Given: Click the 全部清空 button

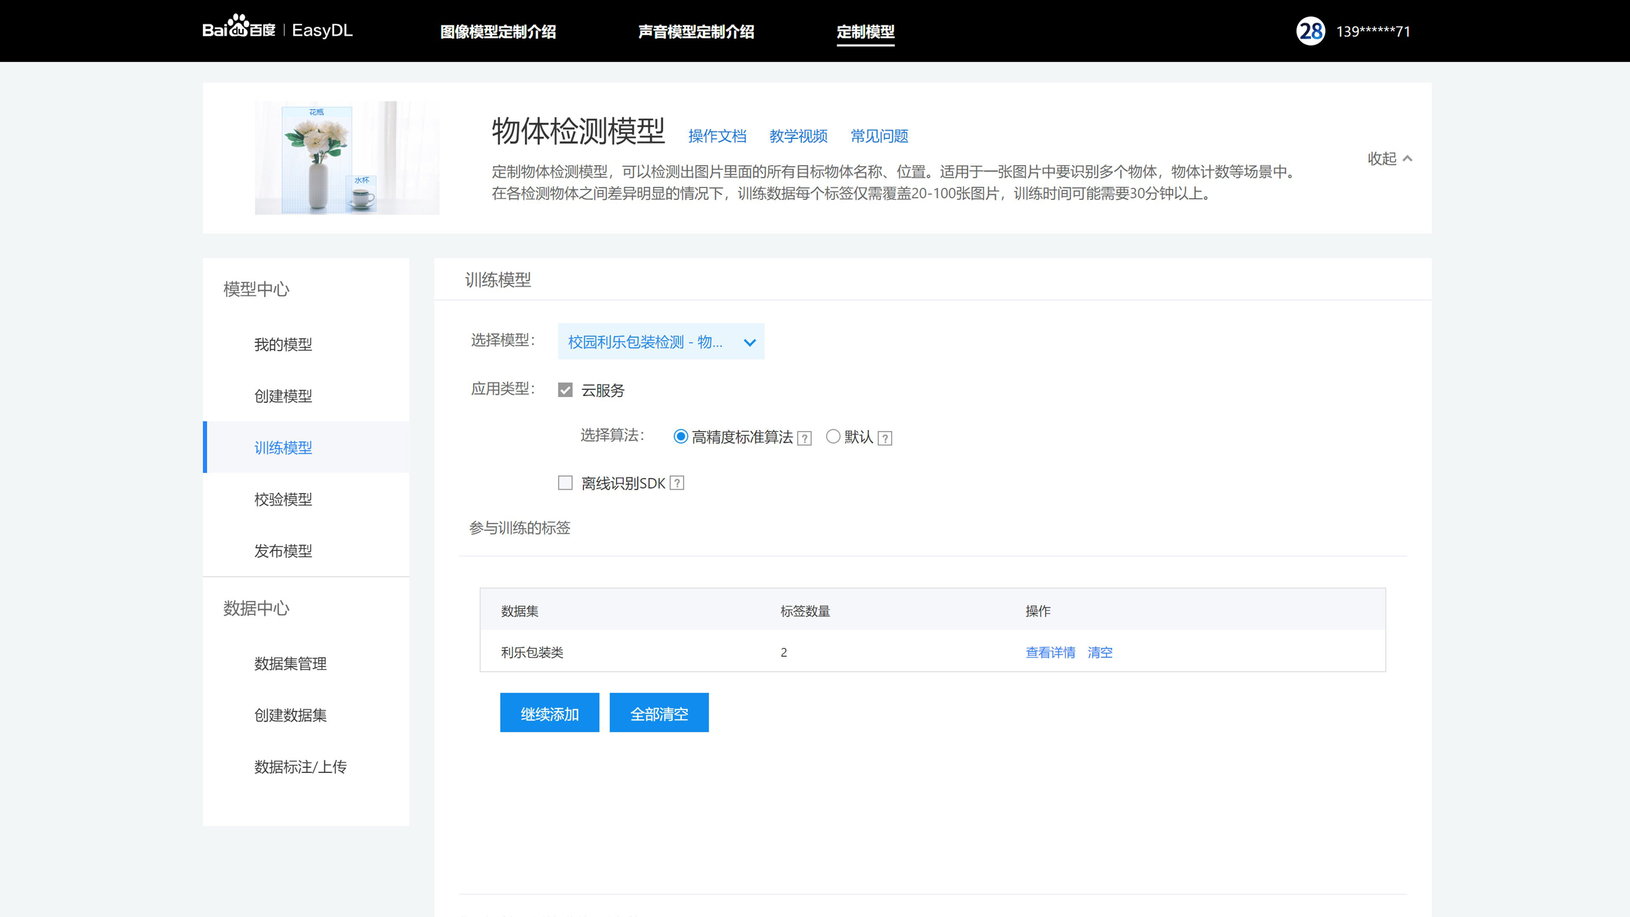Looking at the screenshot, I should [x=659, y=713].
